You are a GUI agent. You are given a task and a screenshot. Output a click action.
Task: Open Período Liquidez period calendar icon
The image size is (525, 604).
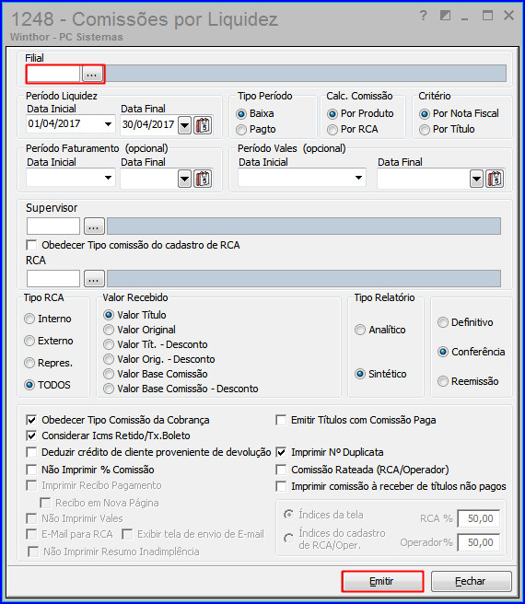click(x=203, y=125)
